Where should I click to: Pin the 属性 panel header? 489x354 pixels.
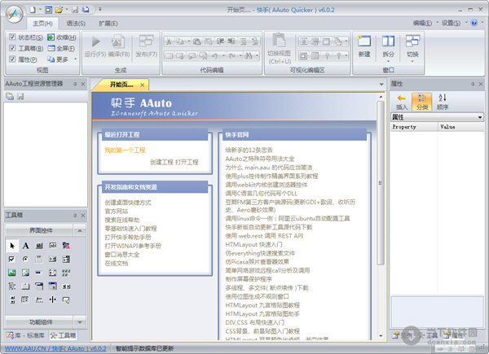(473, 84)
